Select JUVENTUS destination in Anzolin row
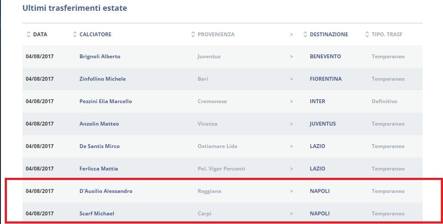This screenshot has width=443, height=224. [x=323, y=124]
